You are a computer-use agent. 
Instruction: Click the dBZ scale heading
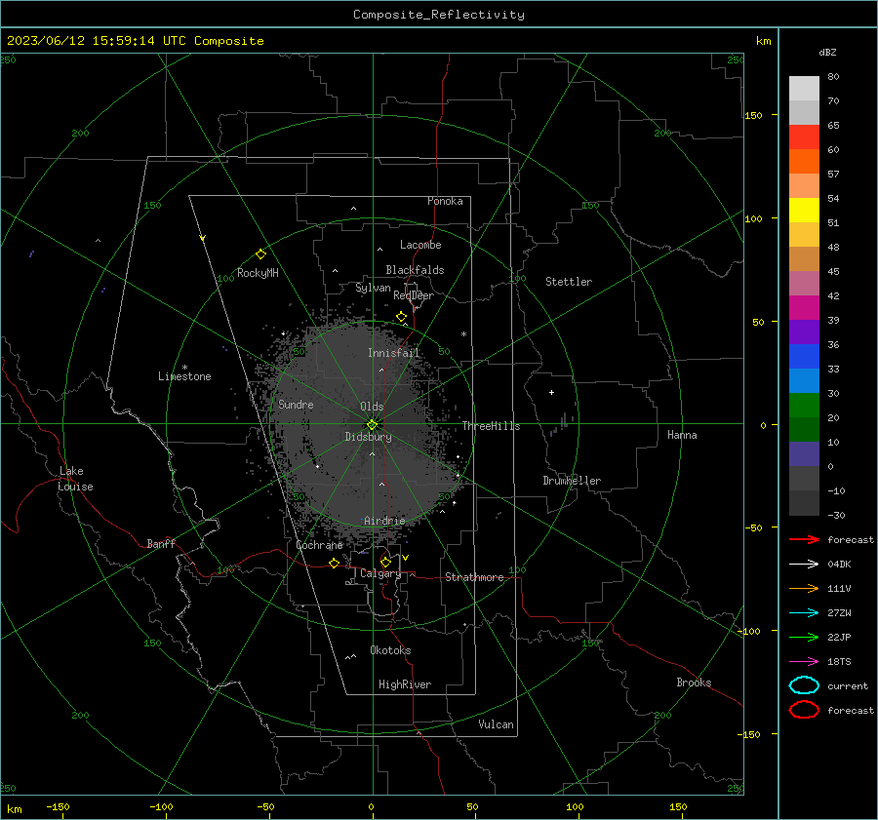(x=827, y=53)
